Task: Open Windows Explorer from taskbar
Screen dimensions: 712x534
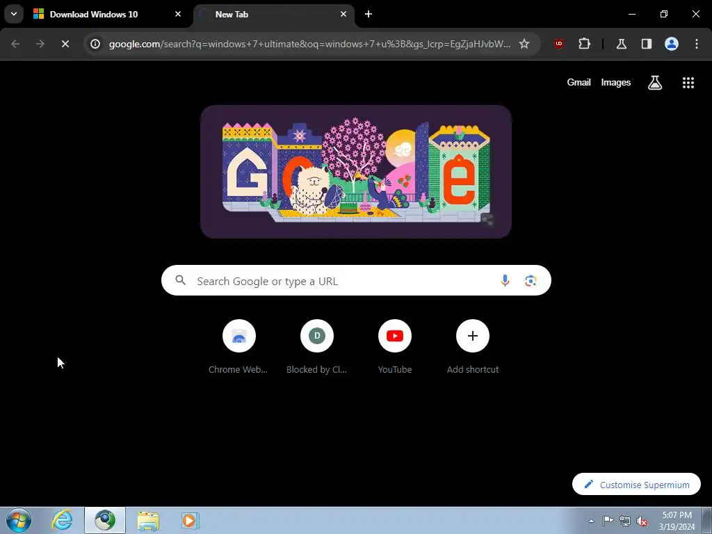Action: click(148, 520)
